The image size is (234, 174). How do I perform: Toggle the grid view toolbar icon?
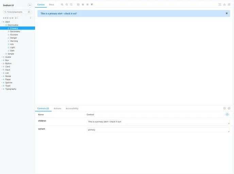(x=83, y=5)
